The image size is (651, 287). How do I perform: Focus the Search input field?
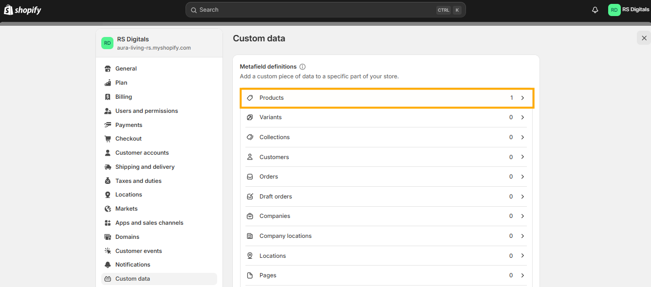[x=325, y=10]
